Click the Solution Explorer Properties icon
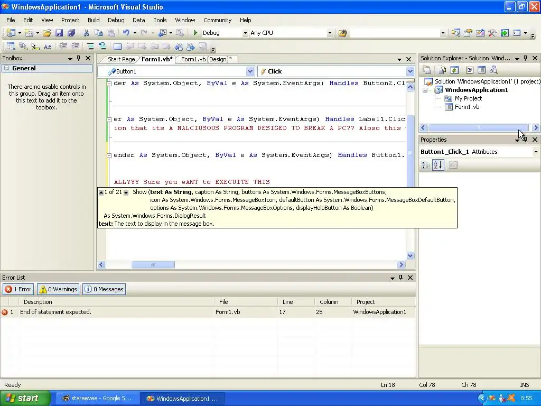 click(427, 70)
